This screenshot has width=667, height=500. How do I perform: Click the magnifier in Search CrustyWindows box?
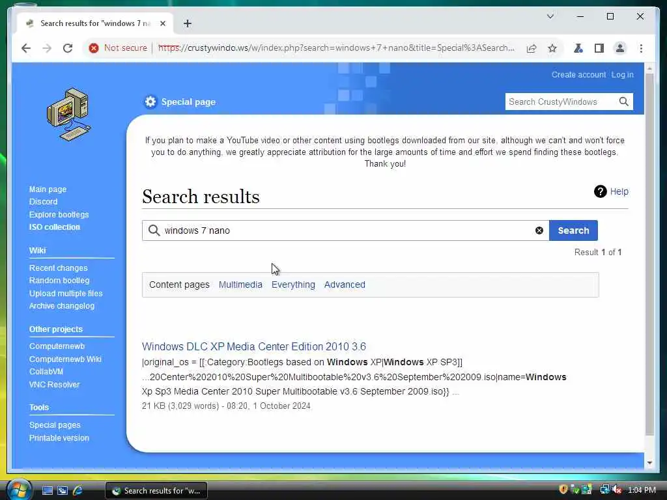(x=623, y=102)
